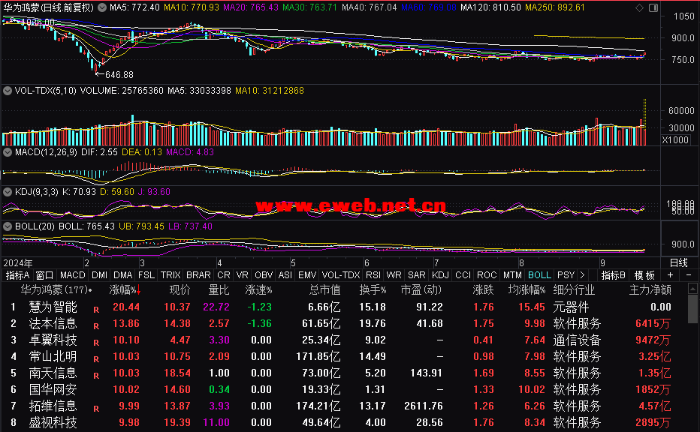Select the DMI indicator tab
Image resolution: width=700 pixels, height=432 pixels.
tap(100, 275)
